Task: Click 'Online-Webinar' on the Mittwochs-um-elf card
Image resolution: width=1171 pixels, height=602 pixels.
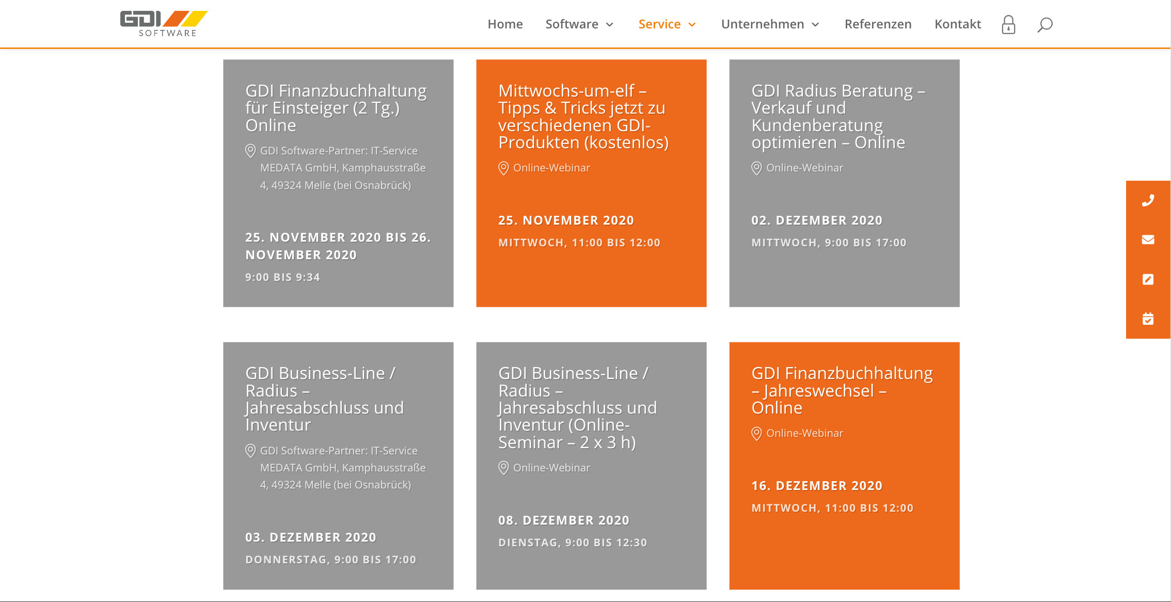Action: (x=551, y=168)
